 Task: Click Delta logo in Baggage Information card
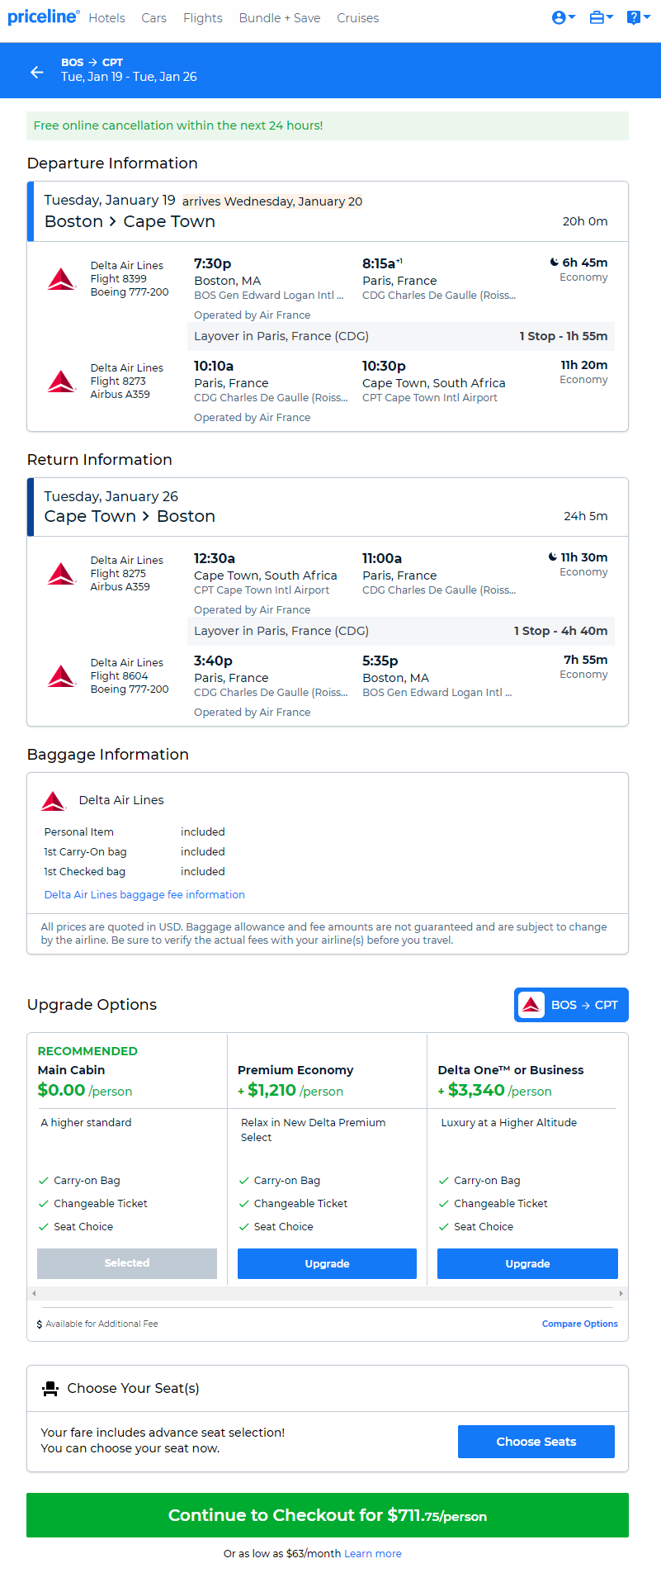[54, 800]
